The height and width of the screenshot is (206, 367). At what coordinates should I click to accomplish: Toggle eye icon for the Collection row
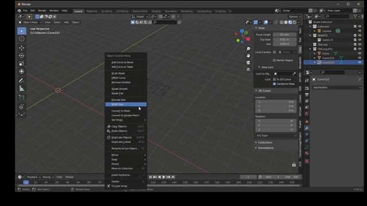coord(360,26)
